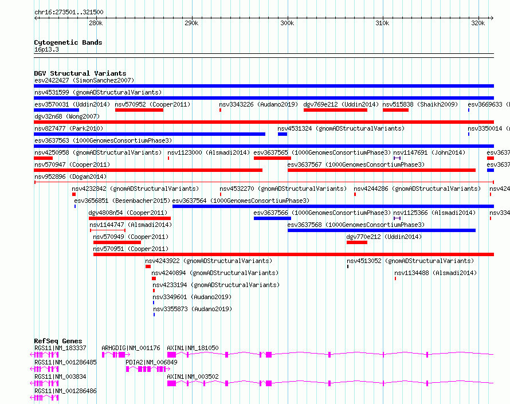Open variant dgv32n68 (Wong2007) label
The height and width of the screenshot is (404, 510).
click(x=67, y=116)
